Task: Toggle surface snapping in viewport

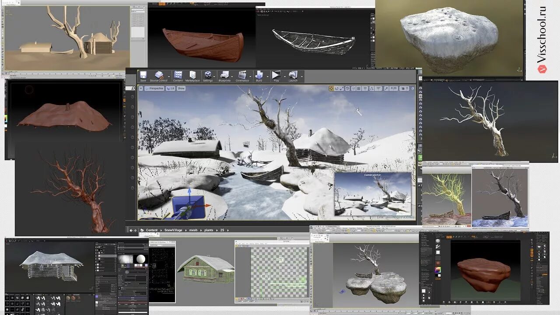Action: tap(353, 88)
